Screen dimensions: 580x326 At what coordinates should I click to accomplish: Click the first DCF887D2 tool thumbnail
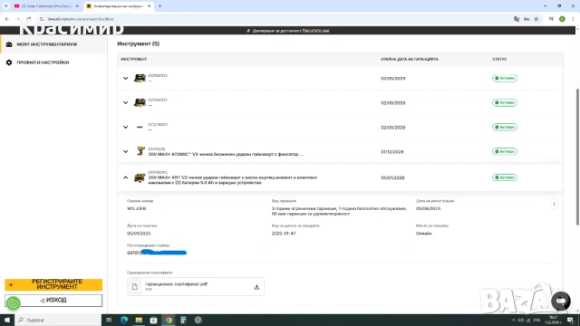[140, 78]
